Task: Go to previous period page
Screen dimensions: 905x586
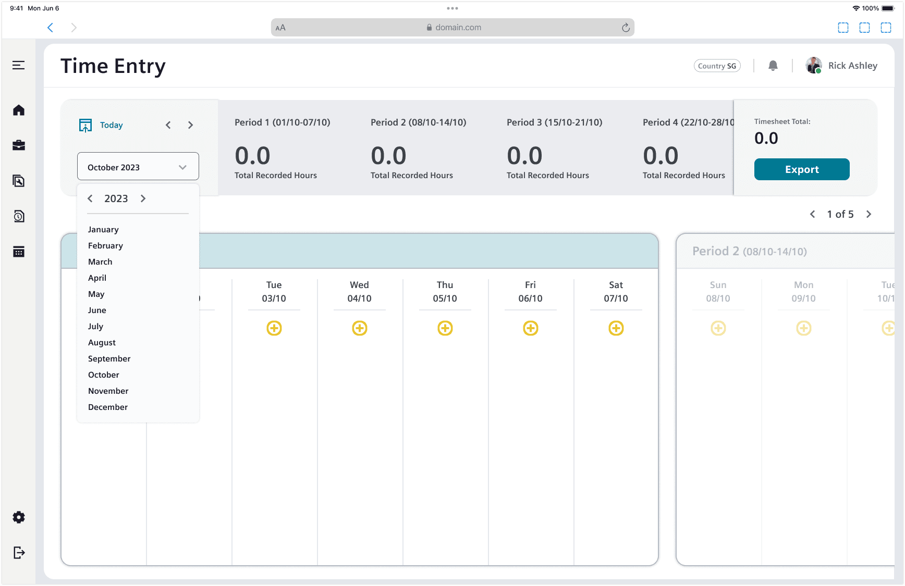Action: (812, 214)
